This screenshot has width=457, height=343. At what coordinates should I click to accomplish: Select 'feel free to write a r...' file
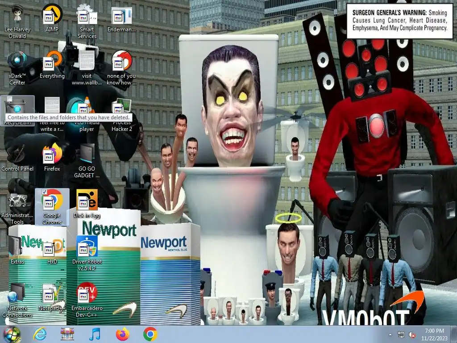52,114
